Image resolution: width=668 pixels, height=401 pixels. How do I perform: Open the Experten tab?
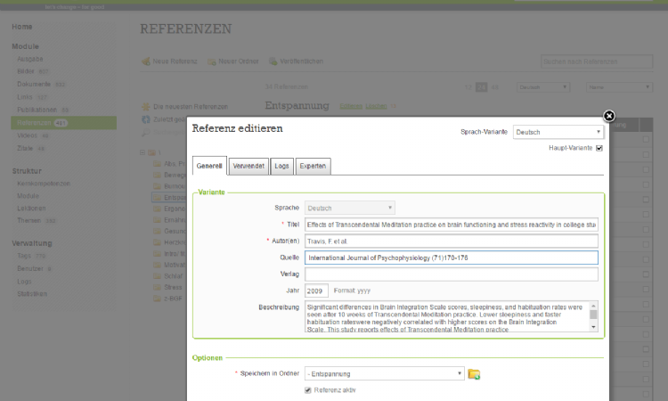tap(313, 166)
